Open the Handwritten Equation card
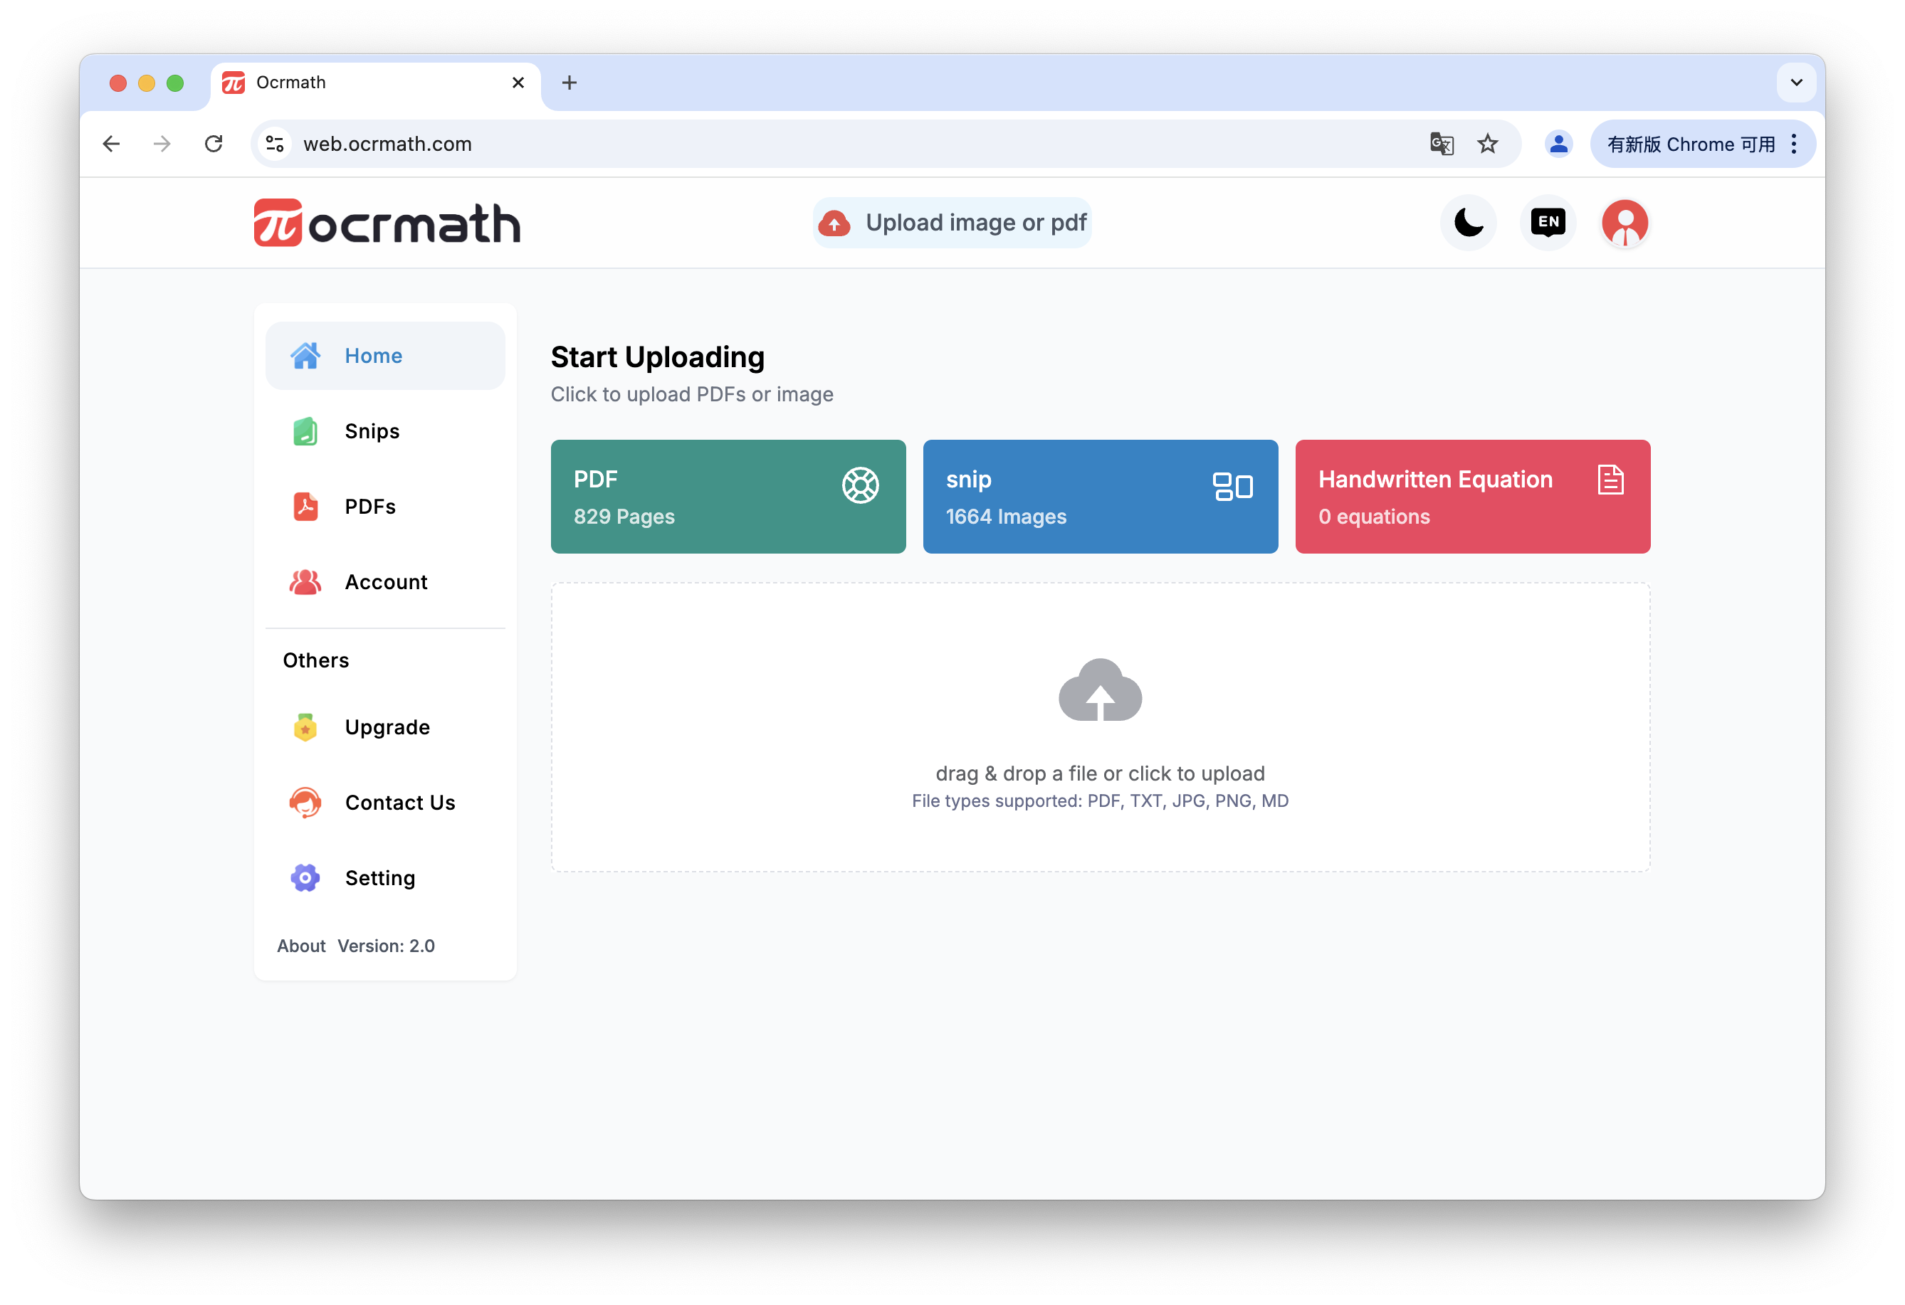1905x1305 pixels. coord(1472,497)
